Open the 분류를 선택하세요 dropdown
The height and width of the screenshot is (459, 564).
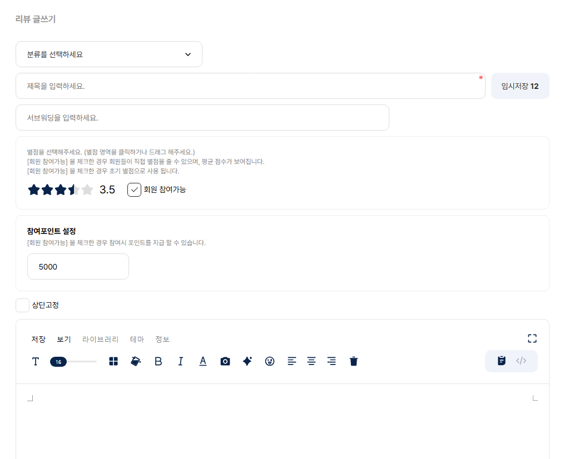tap(109, 54)
